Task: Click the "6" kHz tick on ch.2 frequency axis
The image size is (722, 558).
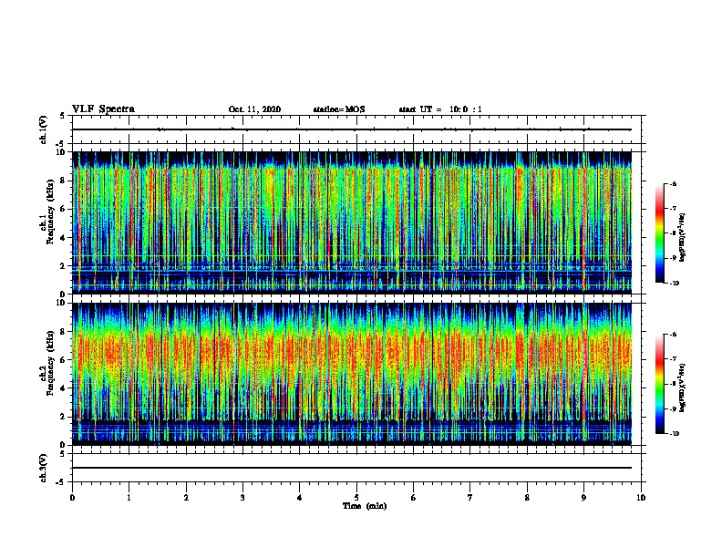Action: click(64, 360)
